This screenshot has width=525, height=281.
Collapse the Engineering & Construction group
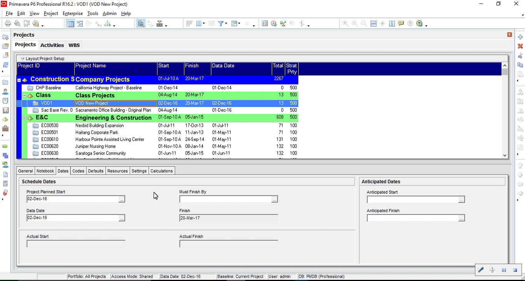coord(24,118)
